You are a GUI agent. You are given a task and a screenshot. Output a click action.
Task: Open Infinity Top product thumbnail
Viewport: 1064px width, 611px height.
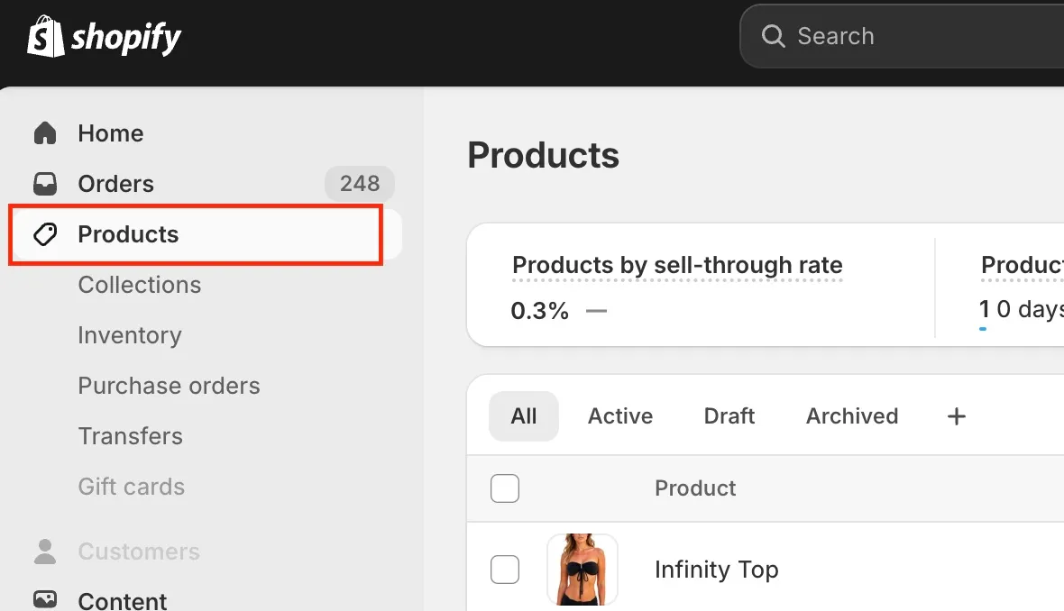click(x=582, y=570)
